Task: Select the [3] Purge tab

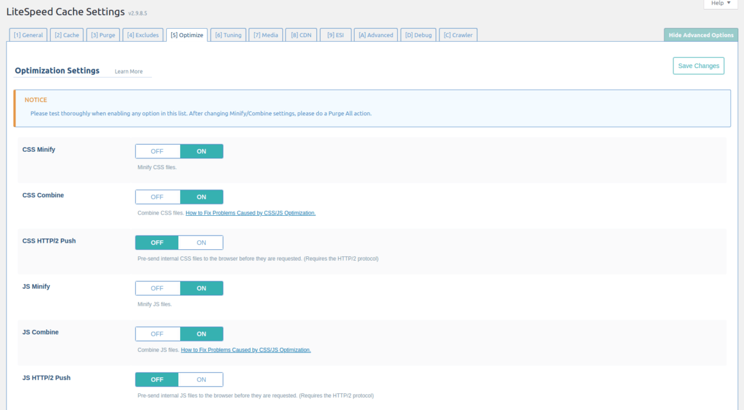Action: click(103, 35)
